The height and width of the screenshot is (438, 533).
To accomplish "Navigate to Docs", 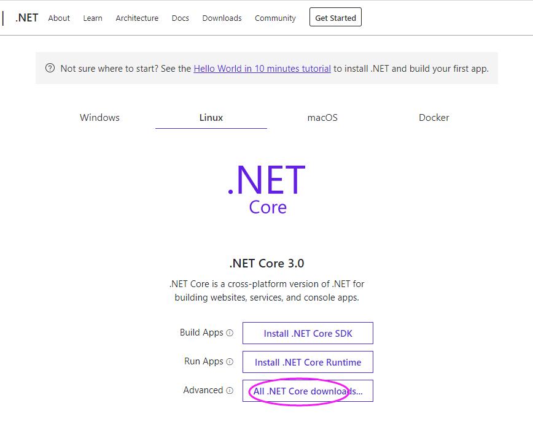I will 180,18.
